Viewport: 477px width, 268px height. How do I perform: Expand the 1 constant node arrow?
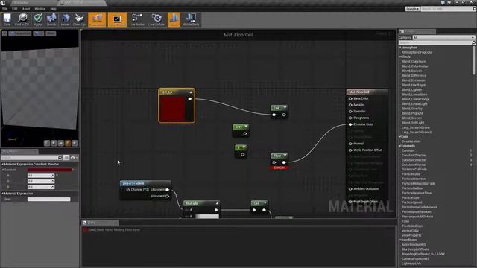pyautogui.click(x=244, y=147)
